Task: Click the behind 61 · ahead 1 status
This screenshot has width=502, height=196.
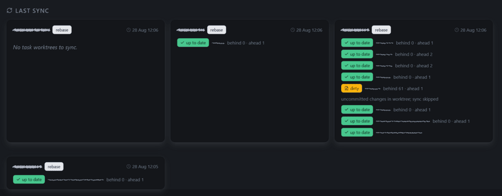Action: [403, 88]
